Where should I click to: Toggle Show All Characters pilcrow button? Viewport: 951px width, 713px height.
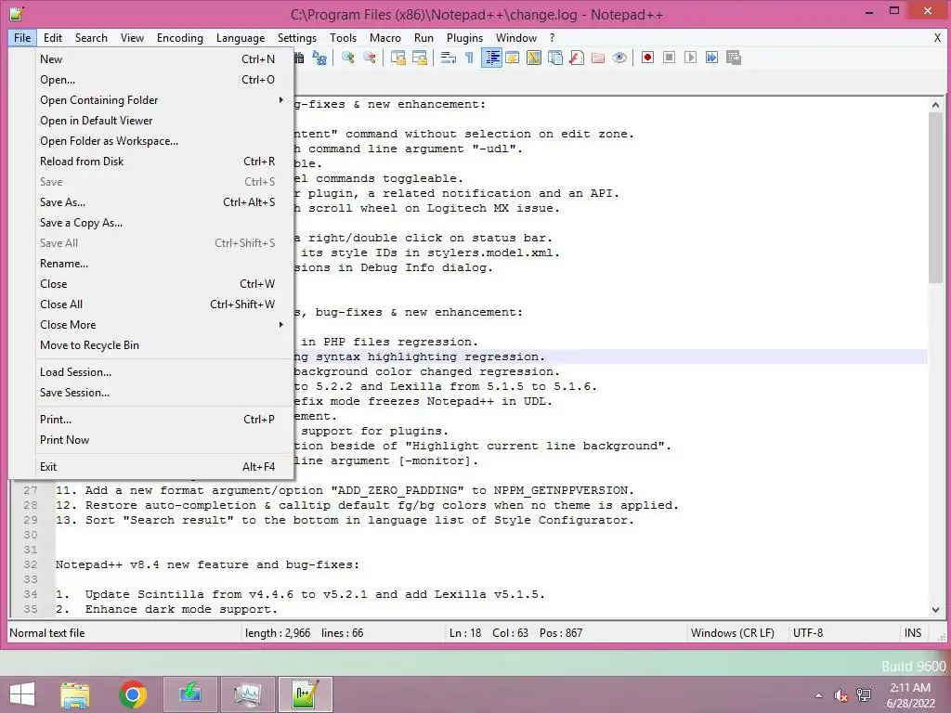point(469,58)
